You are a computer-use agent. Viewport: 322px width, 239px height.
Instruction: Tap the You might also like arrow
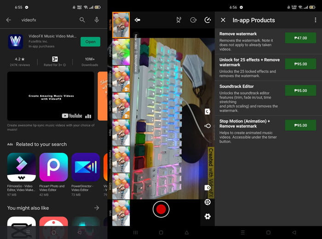(x=97, y=208)
